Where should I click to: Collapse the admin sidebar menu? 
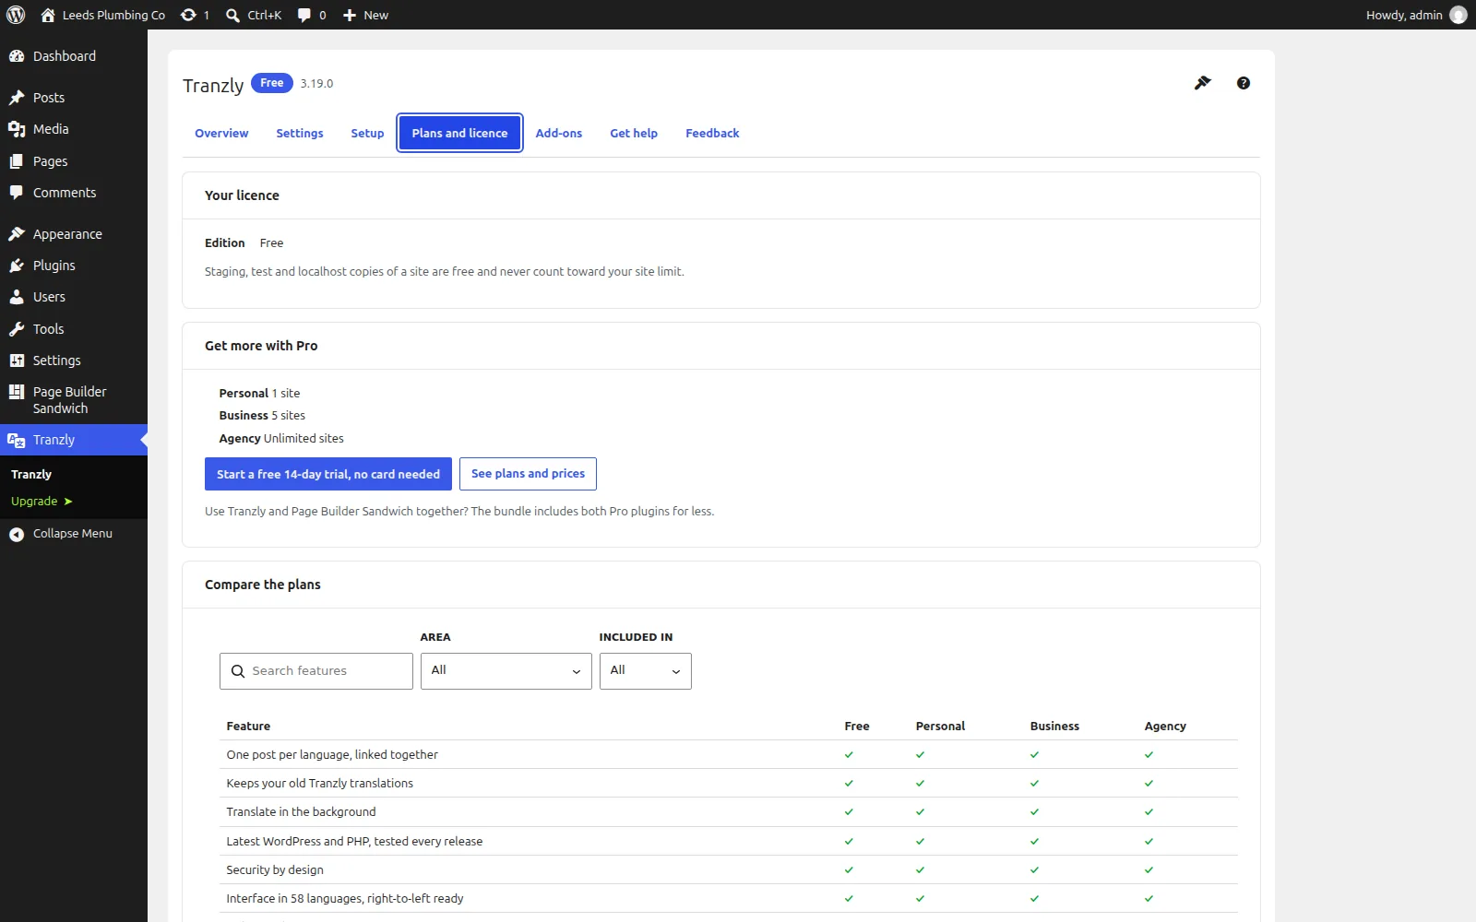tap(74, 534)
